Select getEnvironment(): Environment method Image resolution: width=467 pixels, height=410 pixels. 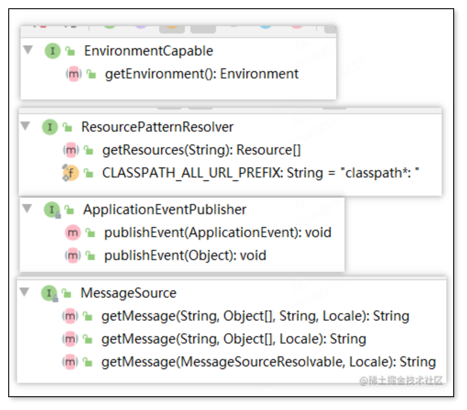[x=202, y=74]
